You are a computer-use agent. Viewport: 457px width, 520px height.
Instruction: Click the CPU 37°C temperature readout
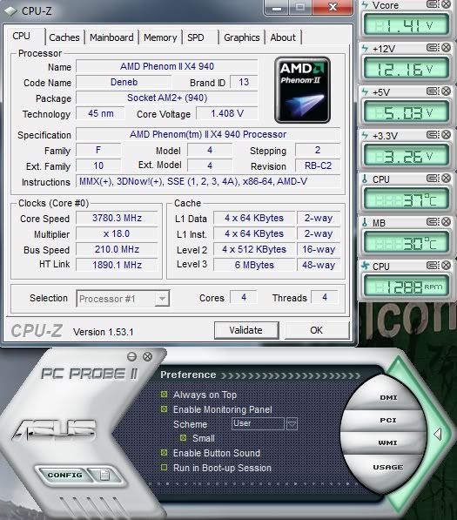[x=407, y=199]
